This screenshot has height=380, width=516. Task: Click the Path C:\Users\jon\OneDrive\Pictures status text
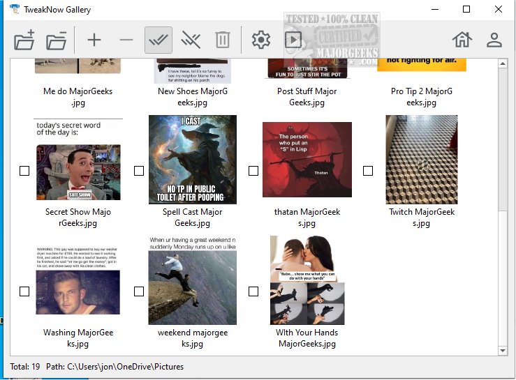pos(115,367)
